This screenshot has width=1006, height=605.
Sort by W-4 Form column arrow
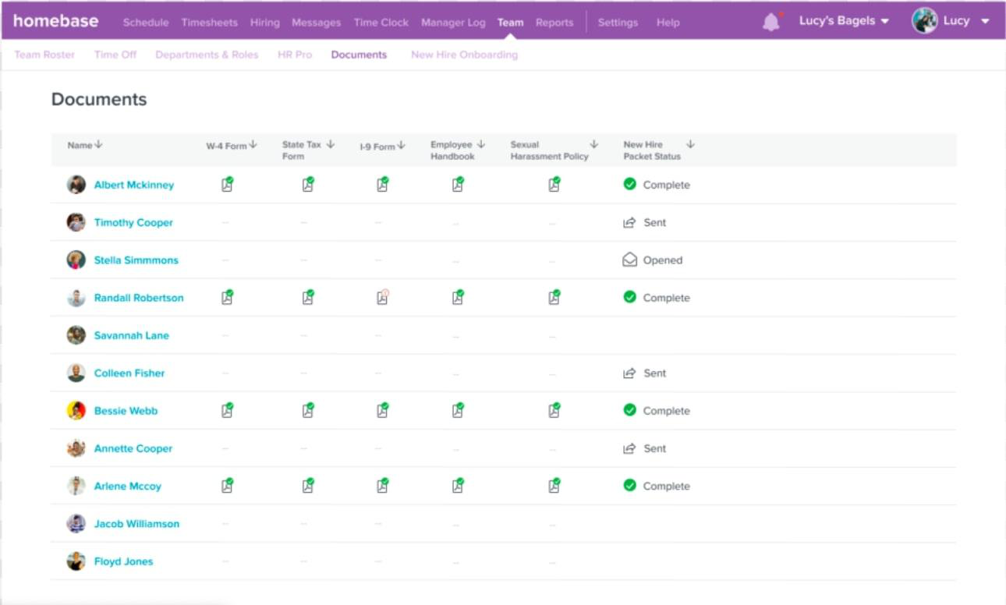pos(253,145)
